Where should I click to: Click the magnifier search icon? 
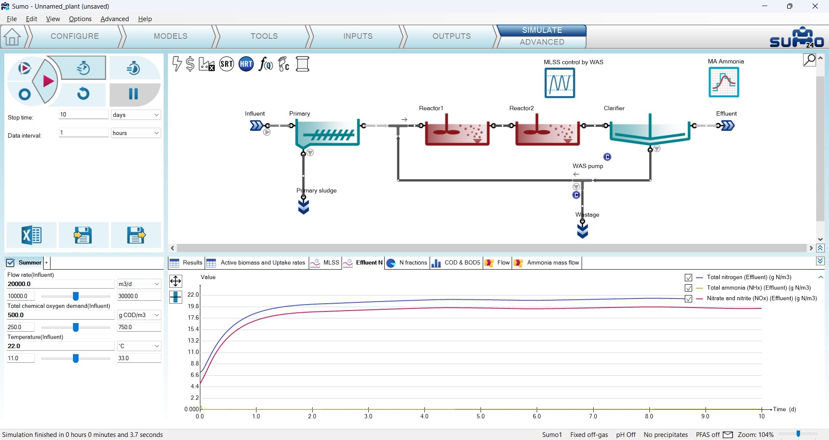(x=810, y=60)
